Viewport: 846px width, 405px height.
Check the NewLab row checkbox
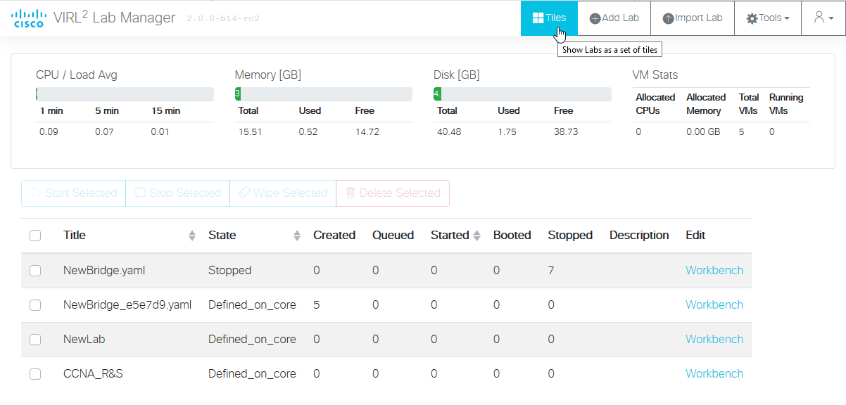[x=35, y=340]
